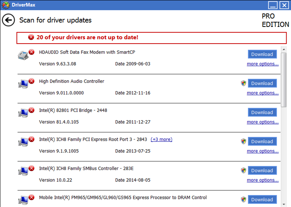Download the ICH8 Family SMBus Controller driver
This screenshot has height=207, width=291.
click(x=262, y=170)
